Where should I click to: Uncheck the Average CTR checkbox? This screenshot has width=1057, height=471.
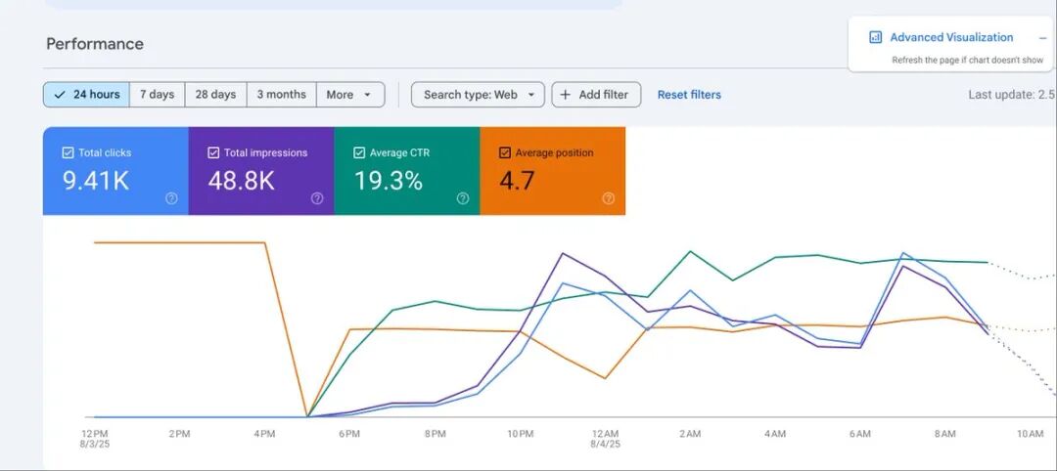[x=358, y=152]
